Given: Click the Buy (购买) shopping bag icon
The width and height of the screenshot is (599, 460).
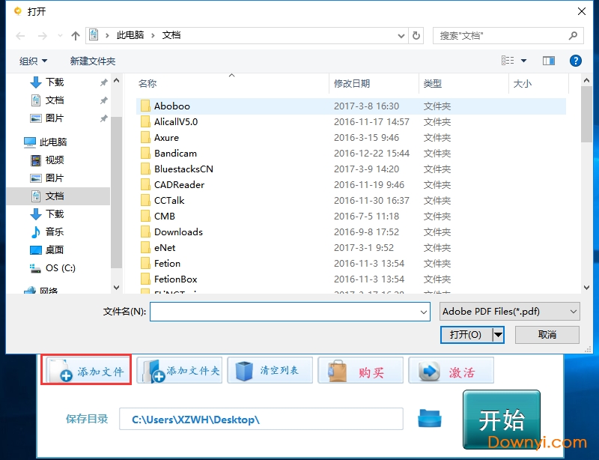Looking at the screenshot, I should click(336, 369).
